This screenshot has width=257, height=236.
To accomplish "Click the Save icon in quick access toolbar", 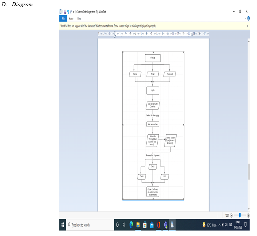I will pos(65,12).
